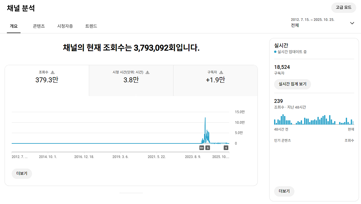Click the timeline marker labeled 4
Screen dimensions: 361x204
(226, 148)
